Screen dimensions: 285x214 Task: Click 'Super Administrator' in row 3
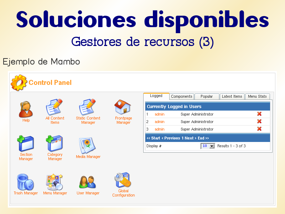click(x=197, y=129)
